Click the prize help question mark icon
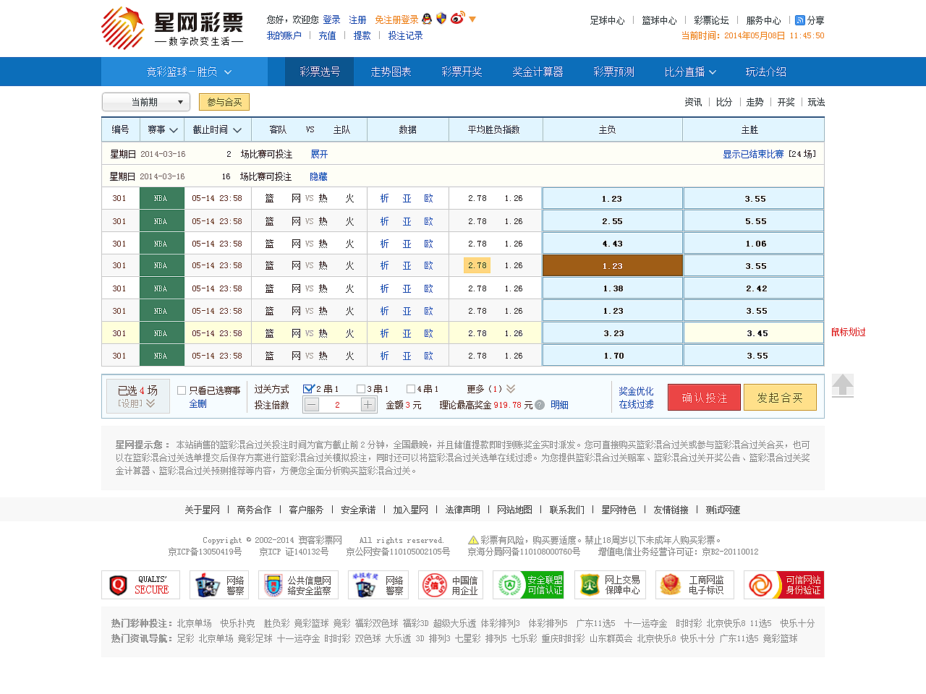This screenshot has height=694, width=926. tap(540, 404)
